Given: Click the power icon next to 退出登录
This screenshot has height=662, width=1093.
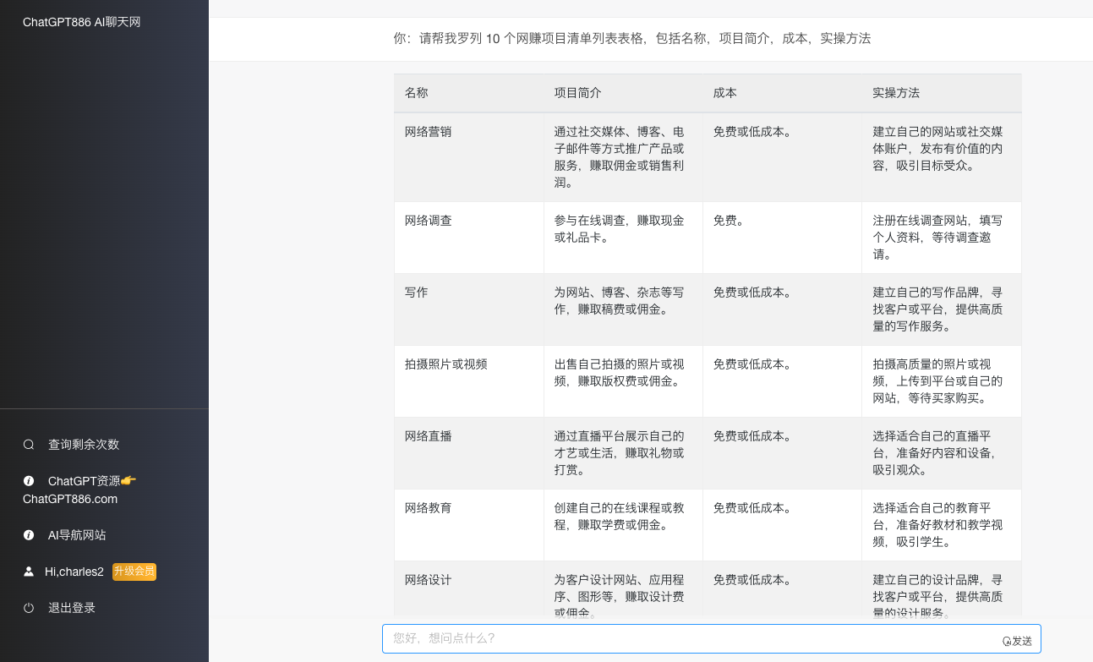Looking at the screenshot, I should click(28, 607).
